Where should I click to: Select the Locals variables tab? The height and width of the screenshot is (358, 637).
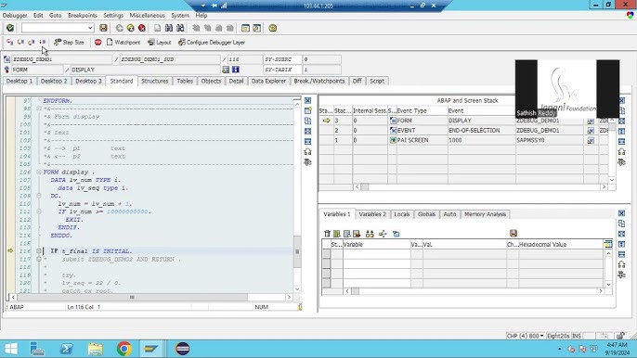402,214
